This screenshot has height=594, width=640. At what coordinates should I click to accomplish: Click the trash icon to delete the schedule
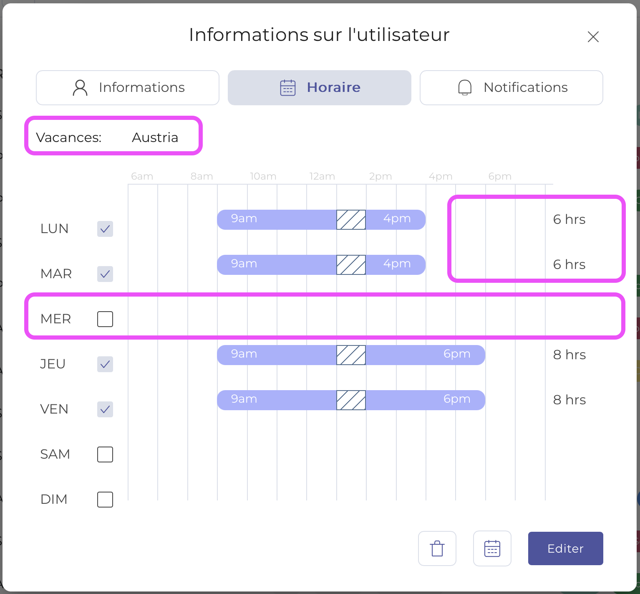[x=437, y=548]
